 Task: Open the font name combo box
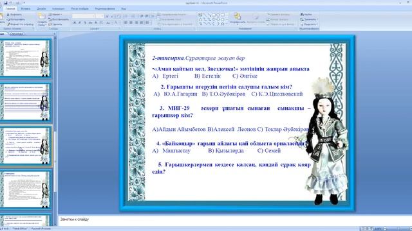coord(83,16)
